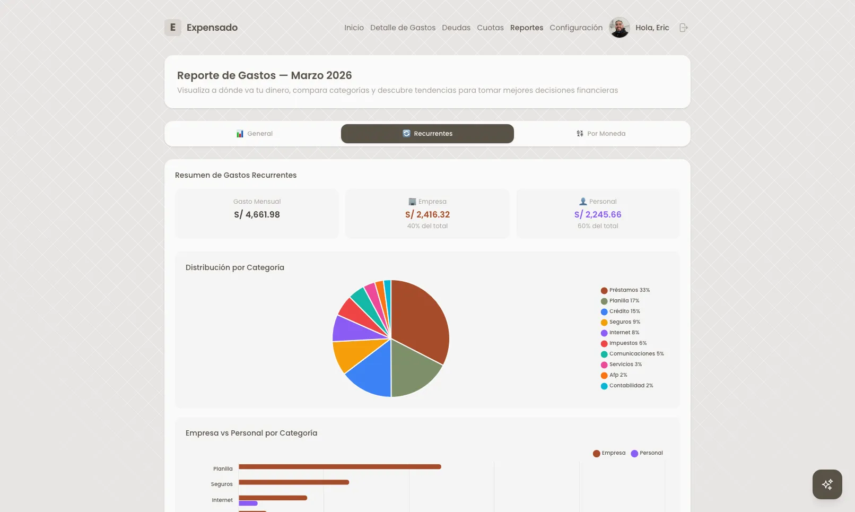Click the green Planilla color swatch in legend
The height and width of the screenshot is (512, 855).
click(x=604, y=301)
